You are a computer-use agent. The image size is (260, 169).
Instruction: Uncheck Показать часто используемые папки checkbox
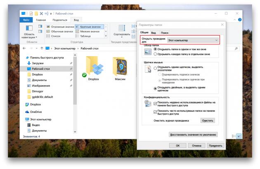pos(156,112)
